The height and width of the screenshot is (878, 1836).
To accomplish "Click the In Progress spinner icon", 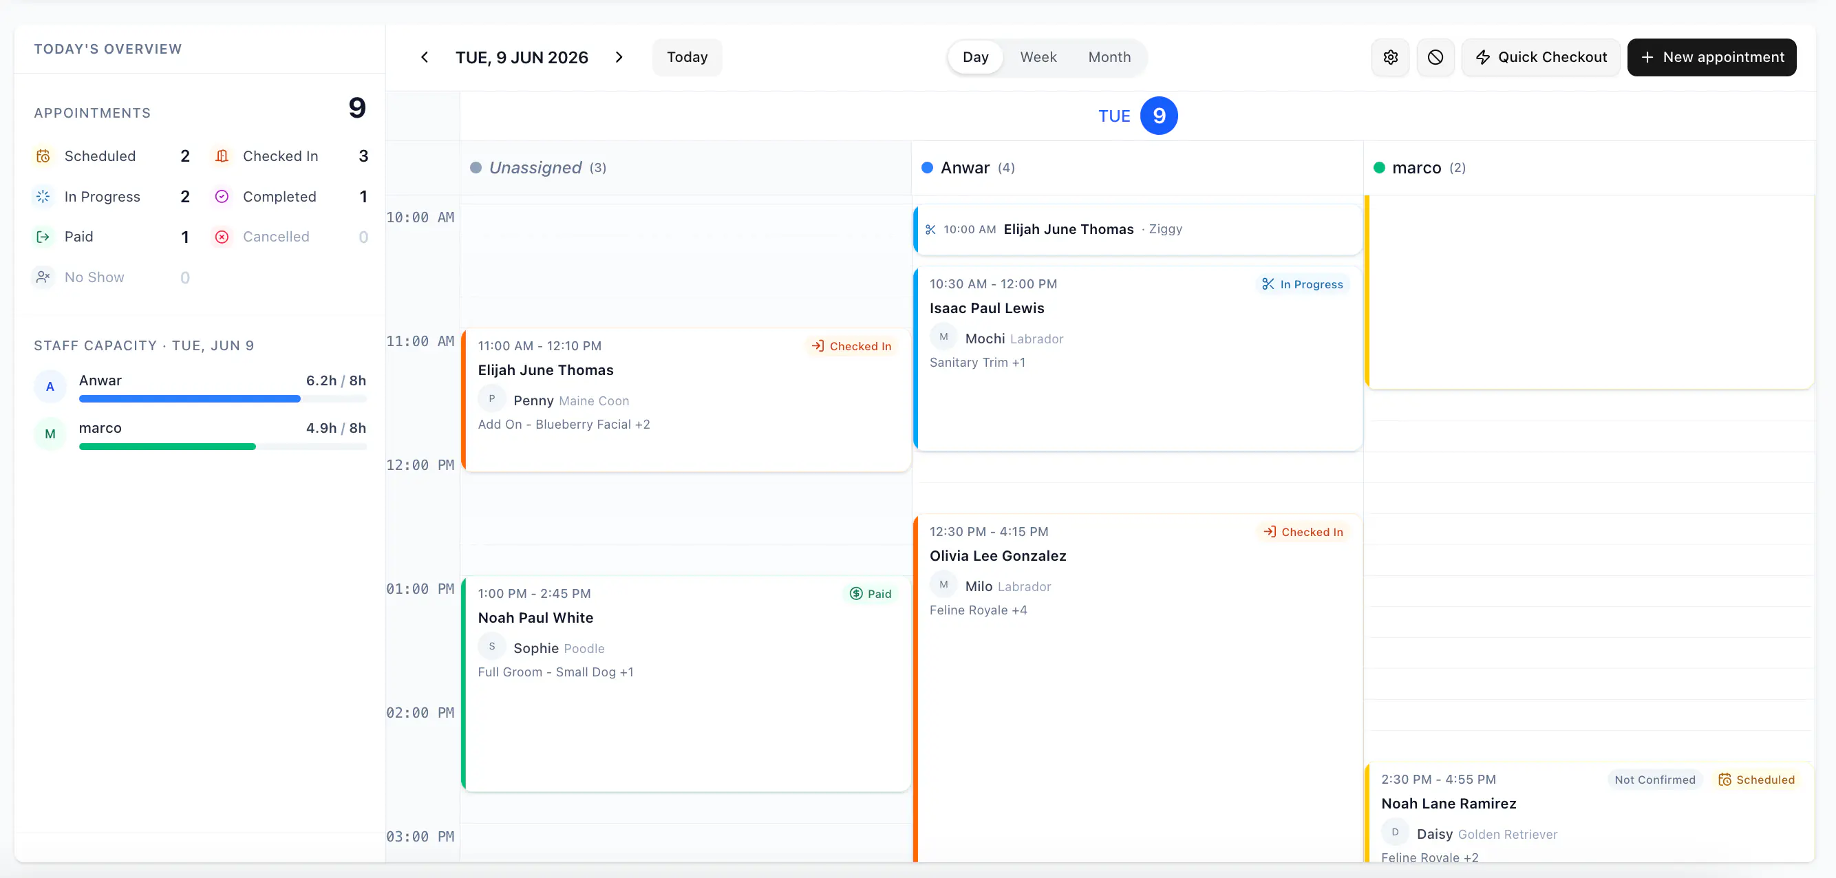I will pos(43,197).
